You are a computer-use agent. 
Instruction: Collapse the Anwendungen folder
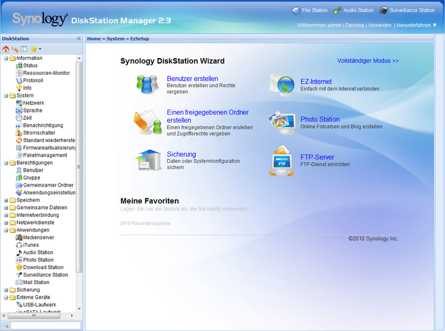tap(6, 230)
